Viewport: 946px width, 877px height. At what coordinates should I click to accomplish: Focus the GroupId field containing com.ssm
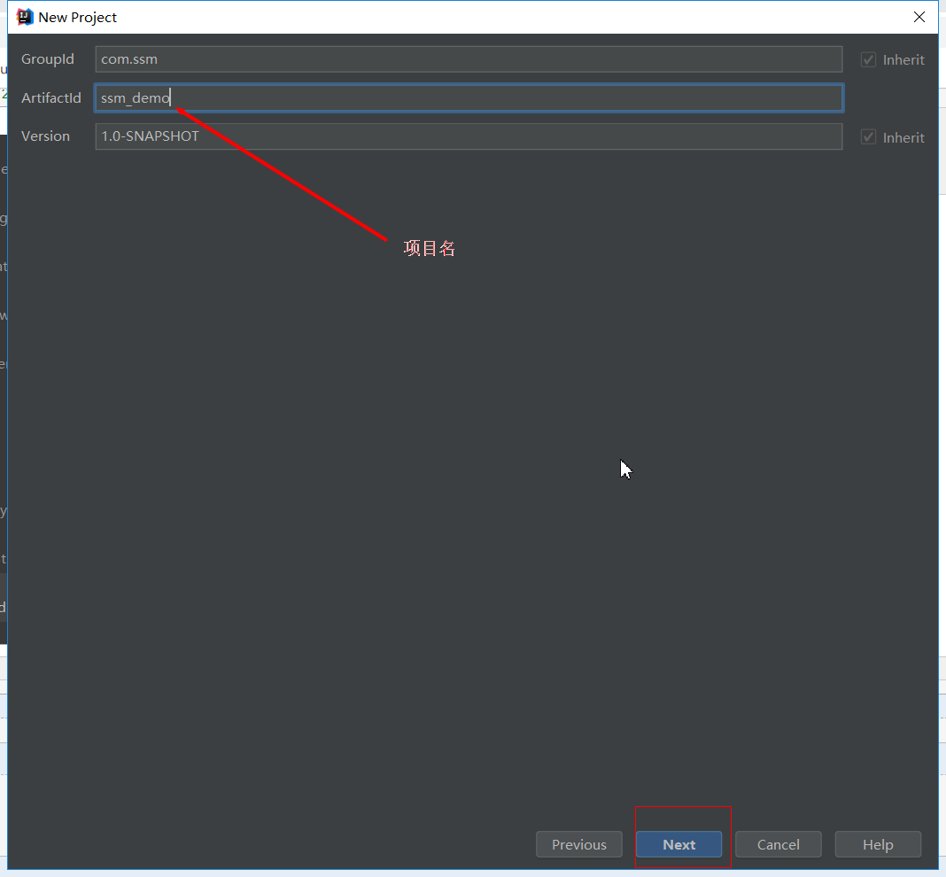468,59
